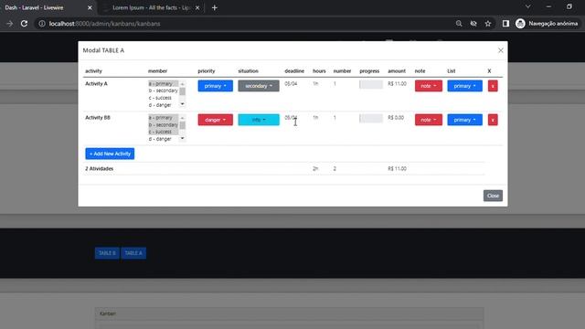Open Activity BB priority dropdown 'danger'
The width and height of the screenshot is (585, 329).
pyautogui.click(x=216, y=120)
